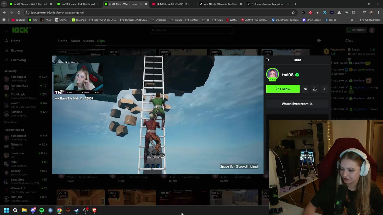383x215 pixels.
Task: Open the channel Home tab
Action: (x=63, y=41)
